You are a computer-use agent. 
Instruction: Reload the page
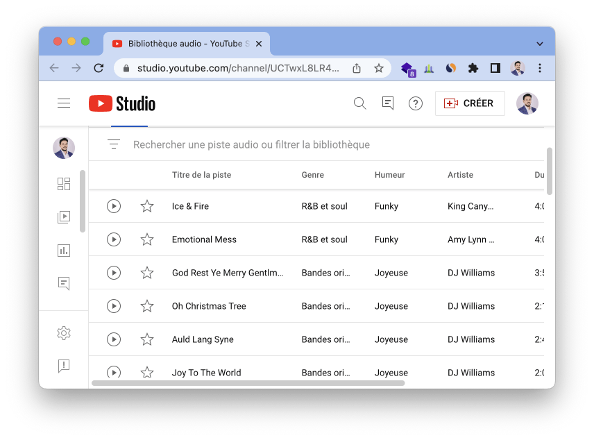pos(99,68)
